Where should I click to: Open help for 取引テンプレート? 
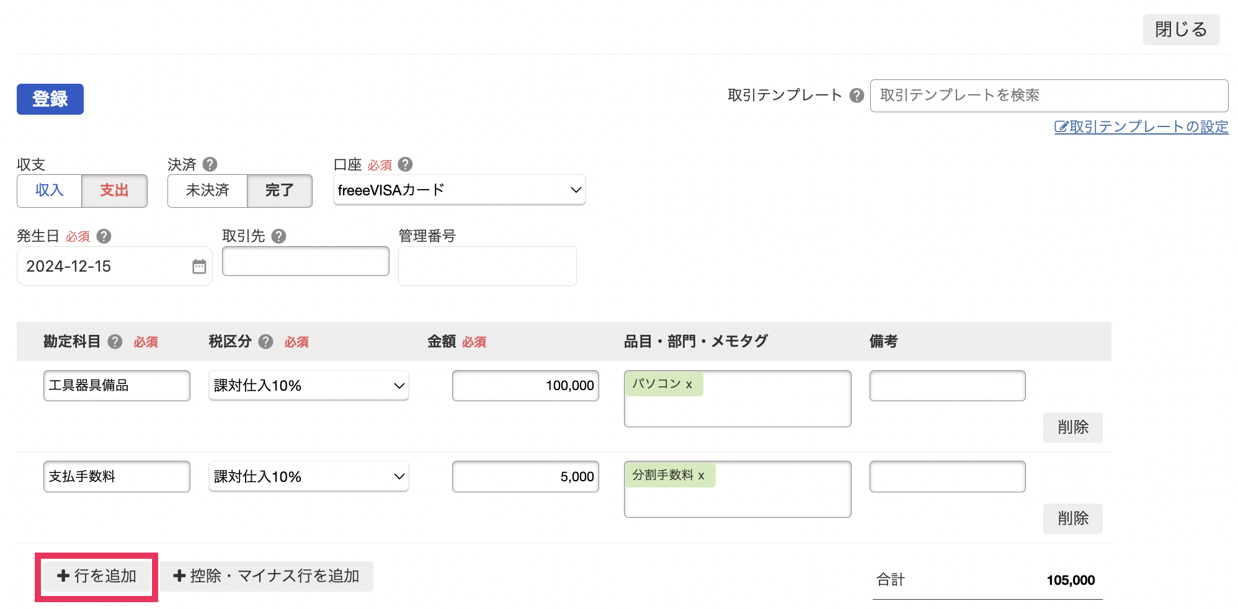tap(857, 96)
